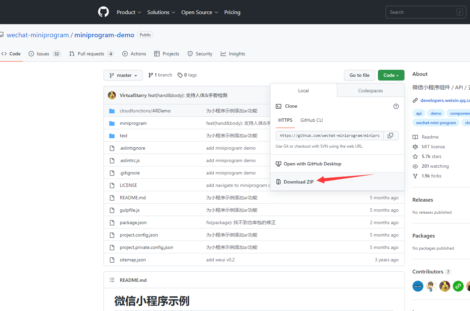Switch to the Projects tab

pyautogui.click(x=167, y=54)
